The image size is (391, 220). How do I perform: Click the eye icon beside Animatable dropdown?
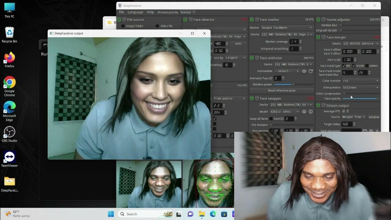tap(304, 71)
